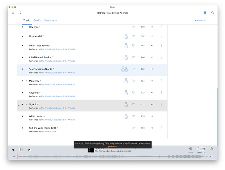Click the bookmark icon
Screen dimensions: 225x170
point(205,13)
